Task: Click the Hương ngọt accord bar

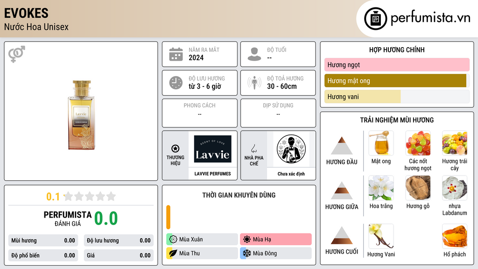Action: coord(397,64)
